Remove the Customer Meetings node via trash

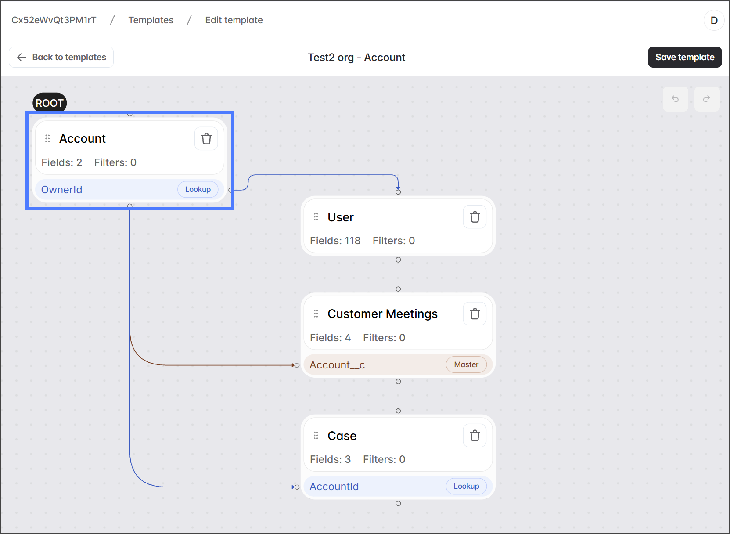click(x=475, y=314)
